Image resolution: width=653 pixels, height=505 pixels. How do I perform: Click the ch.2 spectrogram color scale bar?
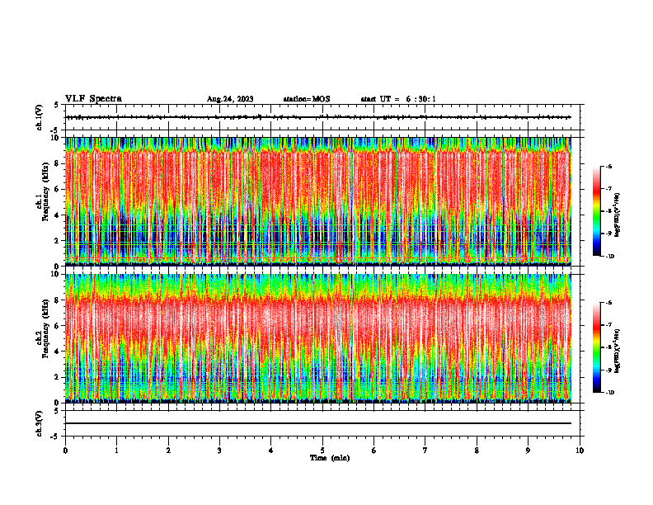click(x=596, y=347)
